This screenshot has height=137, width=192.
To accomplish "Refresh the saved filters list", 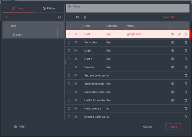I will pyautogui.click(x=60, y=17).
